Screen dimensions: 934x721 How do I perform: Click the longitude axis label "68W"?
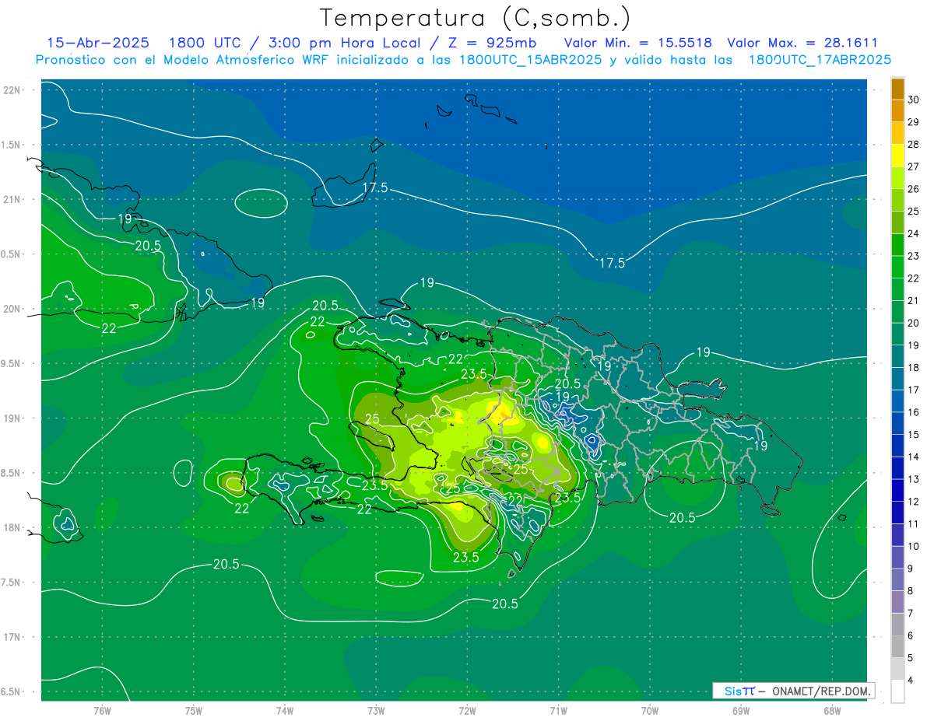pyautogui.click(x=832, y=711)
